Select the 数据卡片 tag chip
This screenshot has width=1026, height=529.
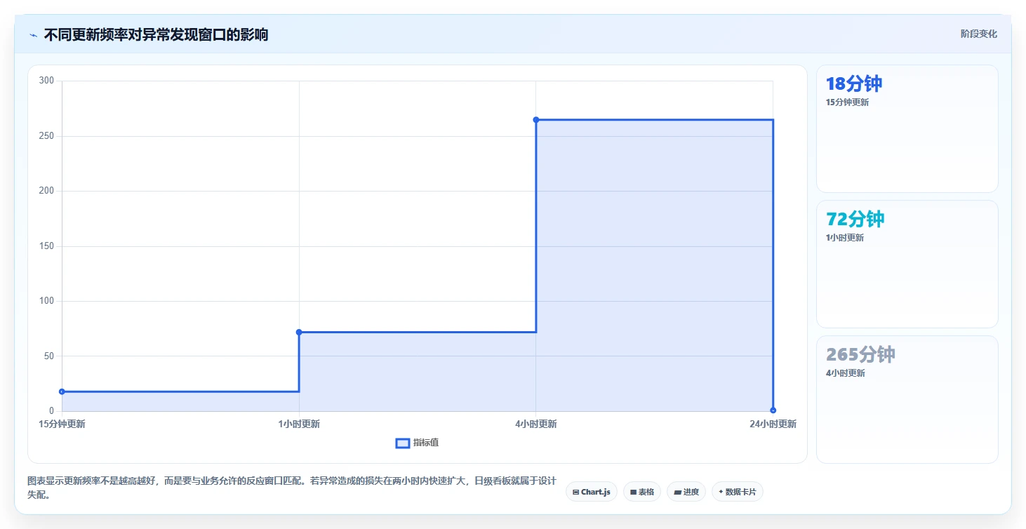point(737,492)
